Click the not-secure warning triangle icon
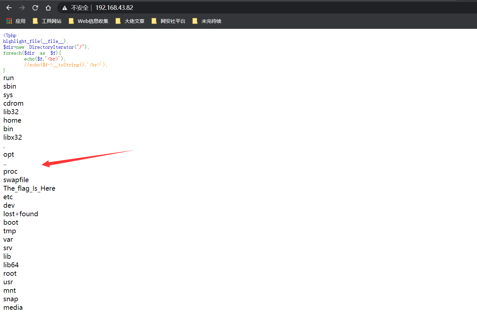 (x=65, y=8)
